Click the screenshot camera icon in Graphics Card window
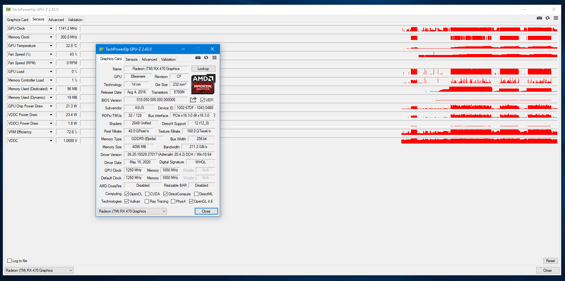The width and height of the screenshot is (565, 281). (x=198, y=58)
